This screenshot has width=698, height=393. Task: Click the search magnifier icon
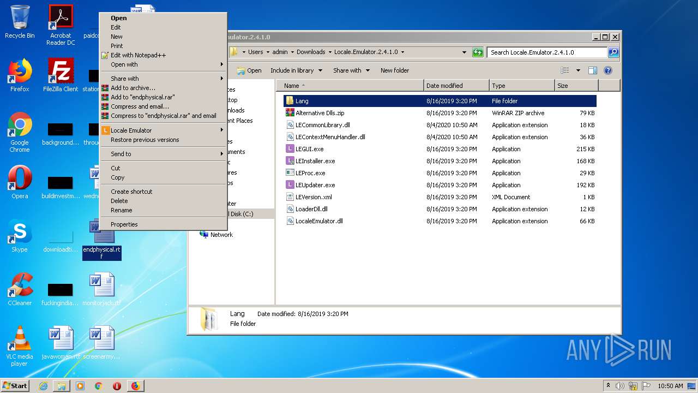(x=613, y=52)
